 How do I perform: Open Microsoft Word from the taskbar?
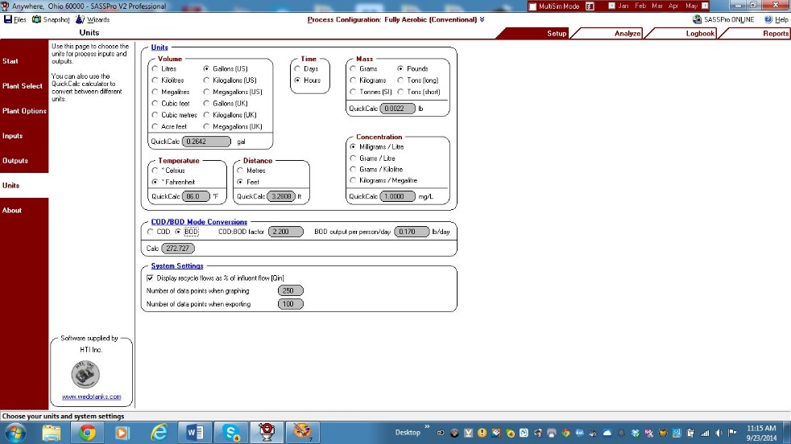(x=195, y=433)
